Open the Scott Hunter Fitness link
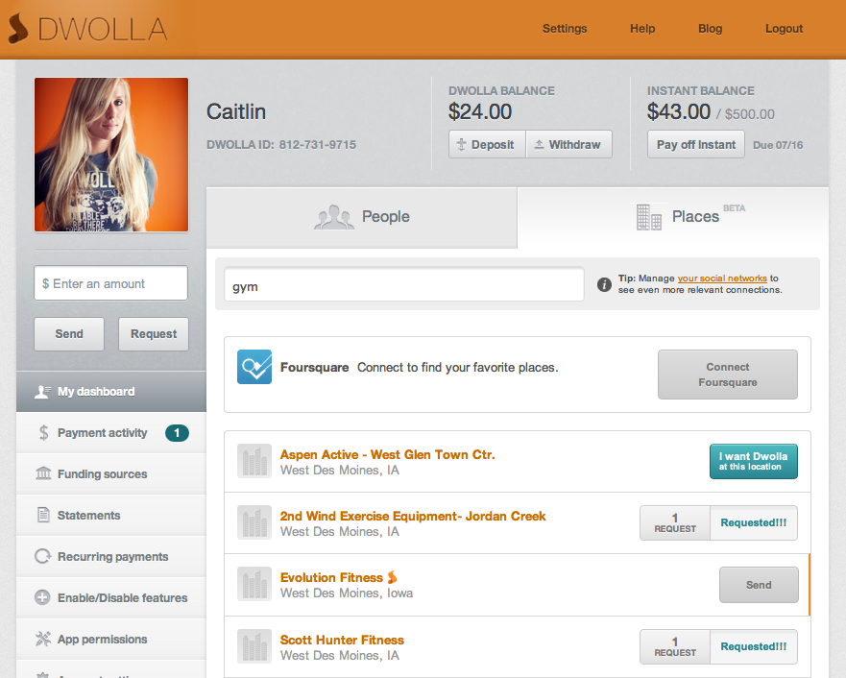 click(342, 641)
